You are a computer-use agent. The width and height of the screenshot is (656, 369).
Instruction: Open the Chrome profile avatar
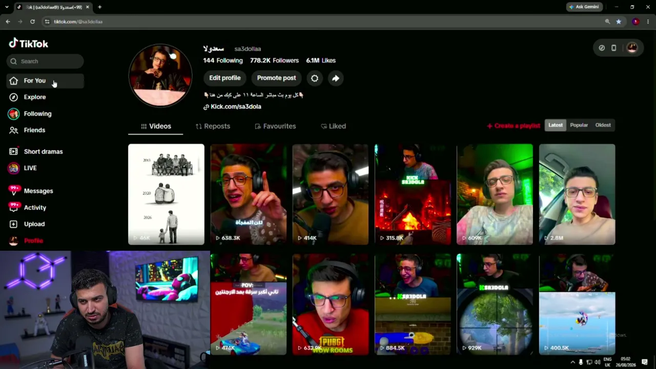coord(635,22)
